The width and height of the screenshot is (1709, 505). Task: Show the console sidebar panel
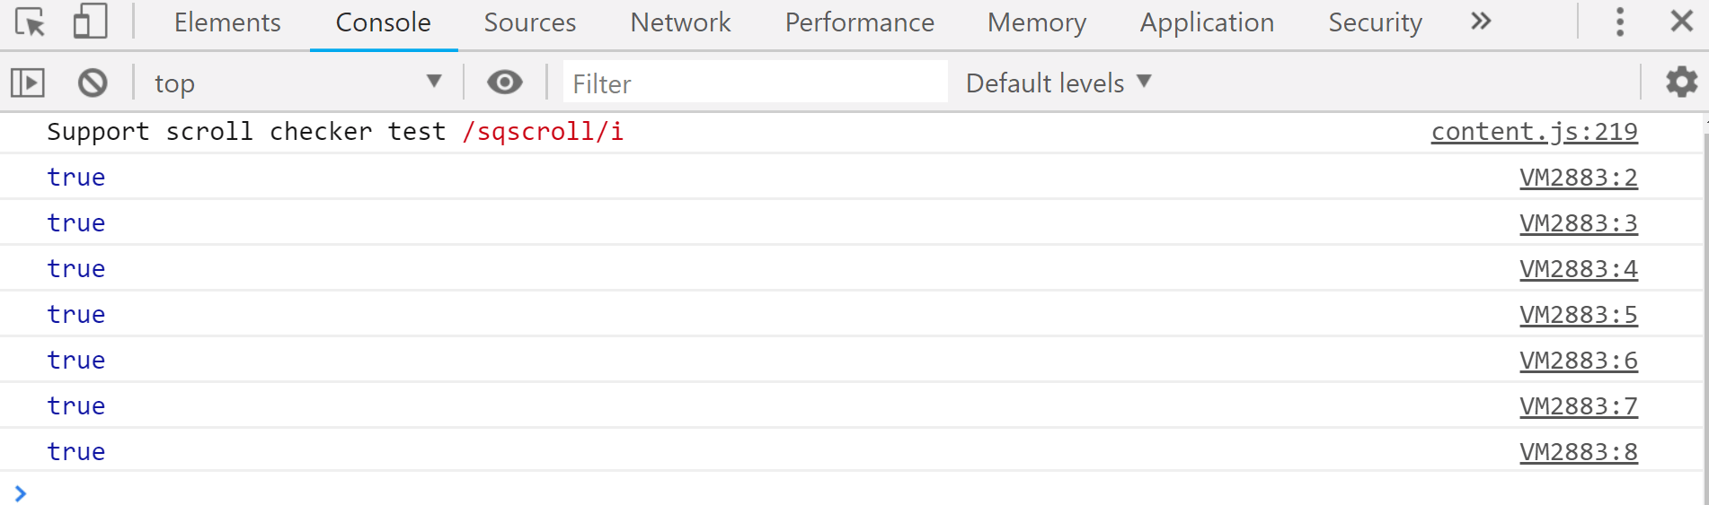pyautogui.click(x=28, y=83)
